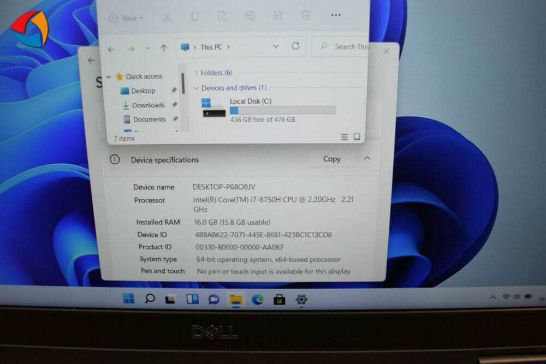
Task: Open Task View on the taskbar
Action: [x=170, y=299]
